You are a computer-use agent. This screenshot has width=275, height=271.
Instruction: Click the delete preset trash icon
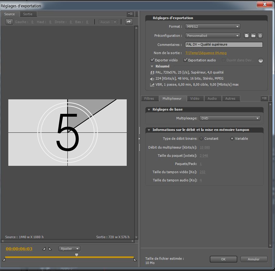click(x=260, y=36)
